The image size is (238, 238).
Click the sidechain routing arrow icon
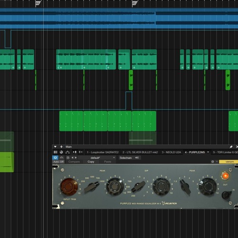pos(137,158)
